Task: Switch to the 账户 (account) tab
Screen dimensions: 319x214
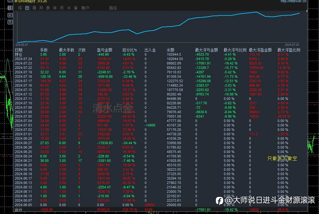Action: tap(85, 8)
